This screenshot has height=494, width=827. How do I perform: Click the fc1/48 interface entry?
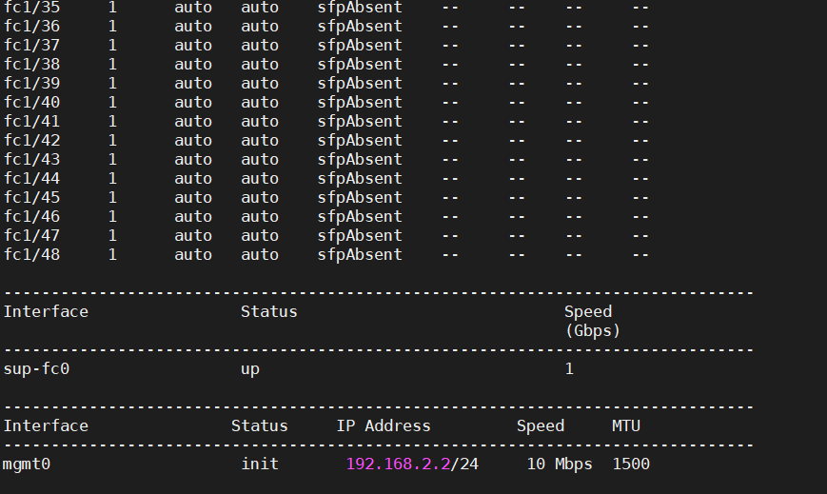click(31, 254)
